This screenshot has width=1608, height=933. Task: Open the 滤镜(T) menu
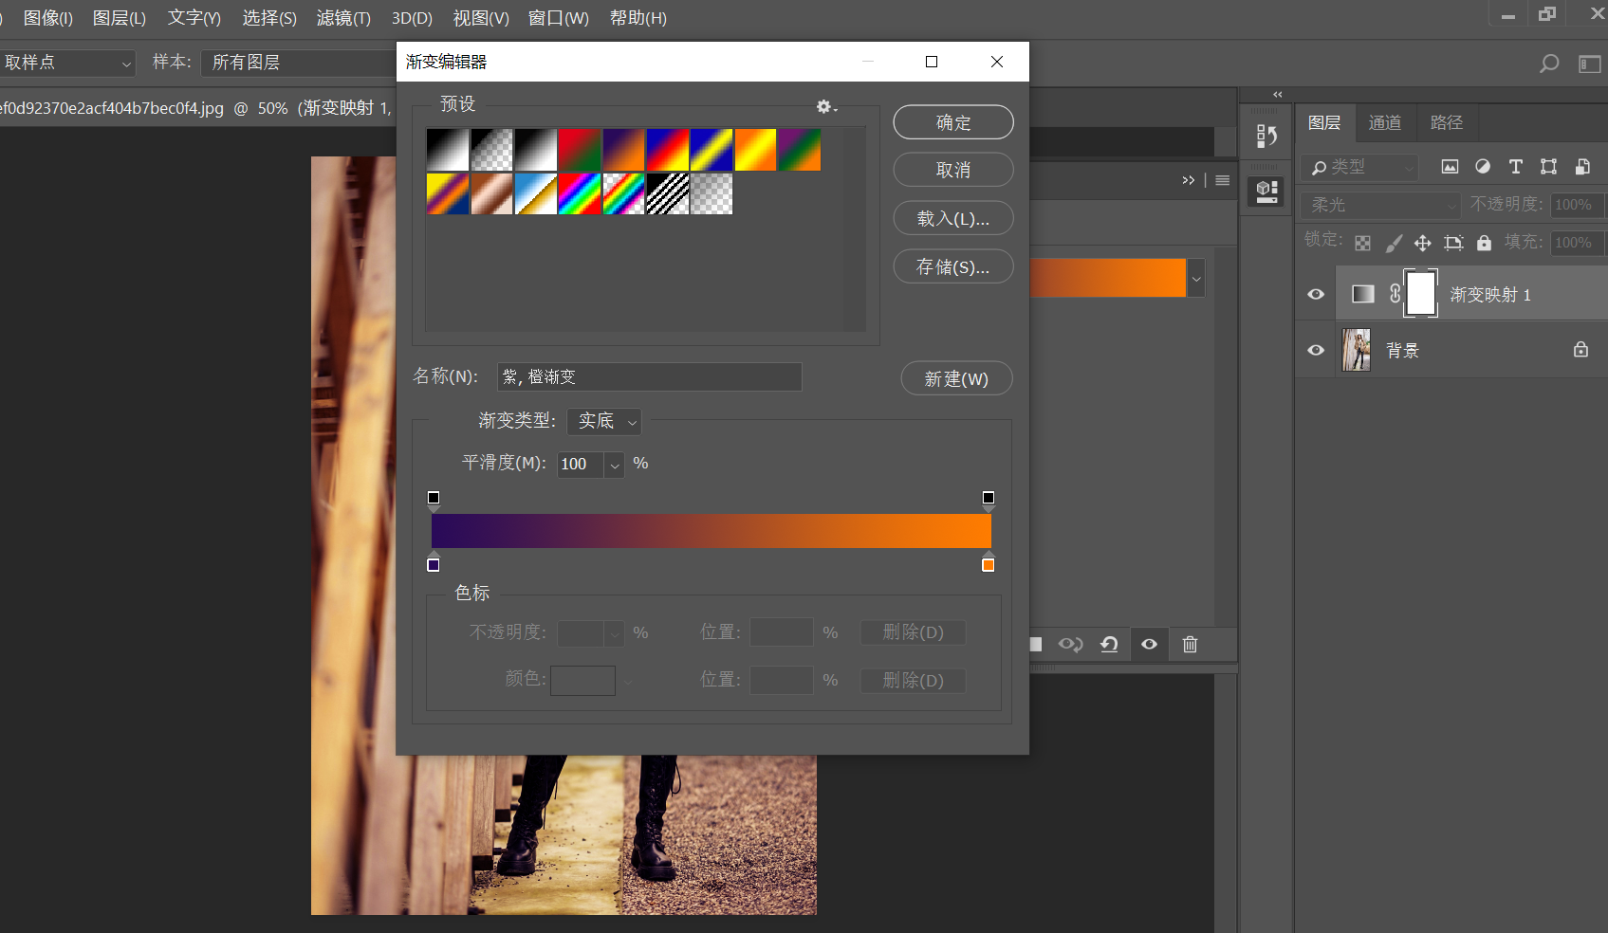pos(343,18)
